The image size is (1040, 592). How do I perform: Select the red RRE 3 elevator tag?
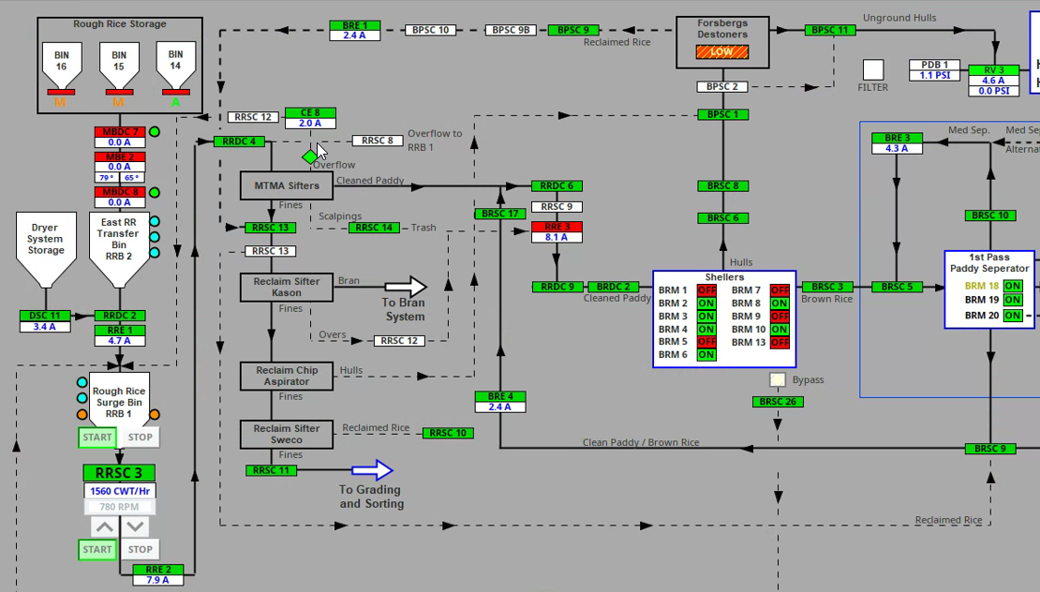557,227
